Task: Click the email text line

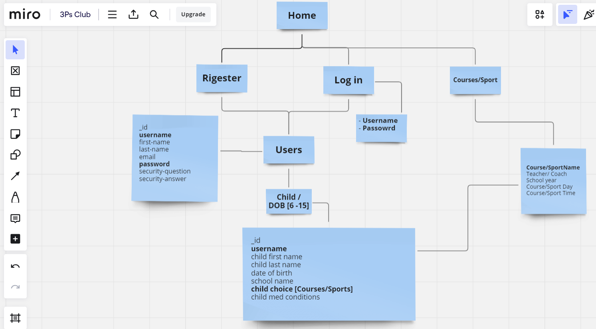Action: click(x=147, y=157)
